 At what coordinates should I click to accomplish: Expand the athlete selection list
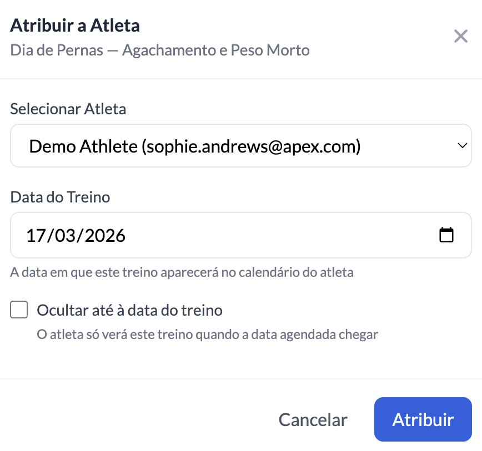point(241,145)
